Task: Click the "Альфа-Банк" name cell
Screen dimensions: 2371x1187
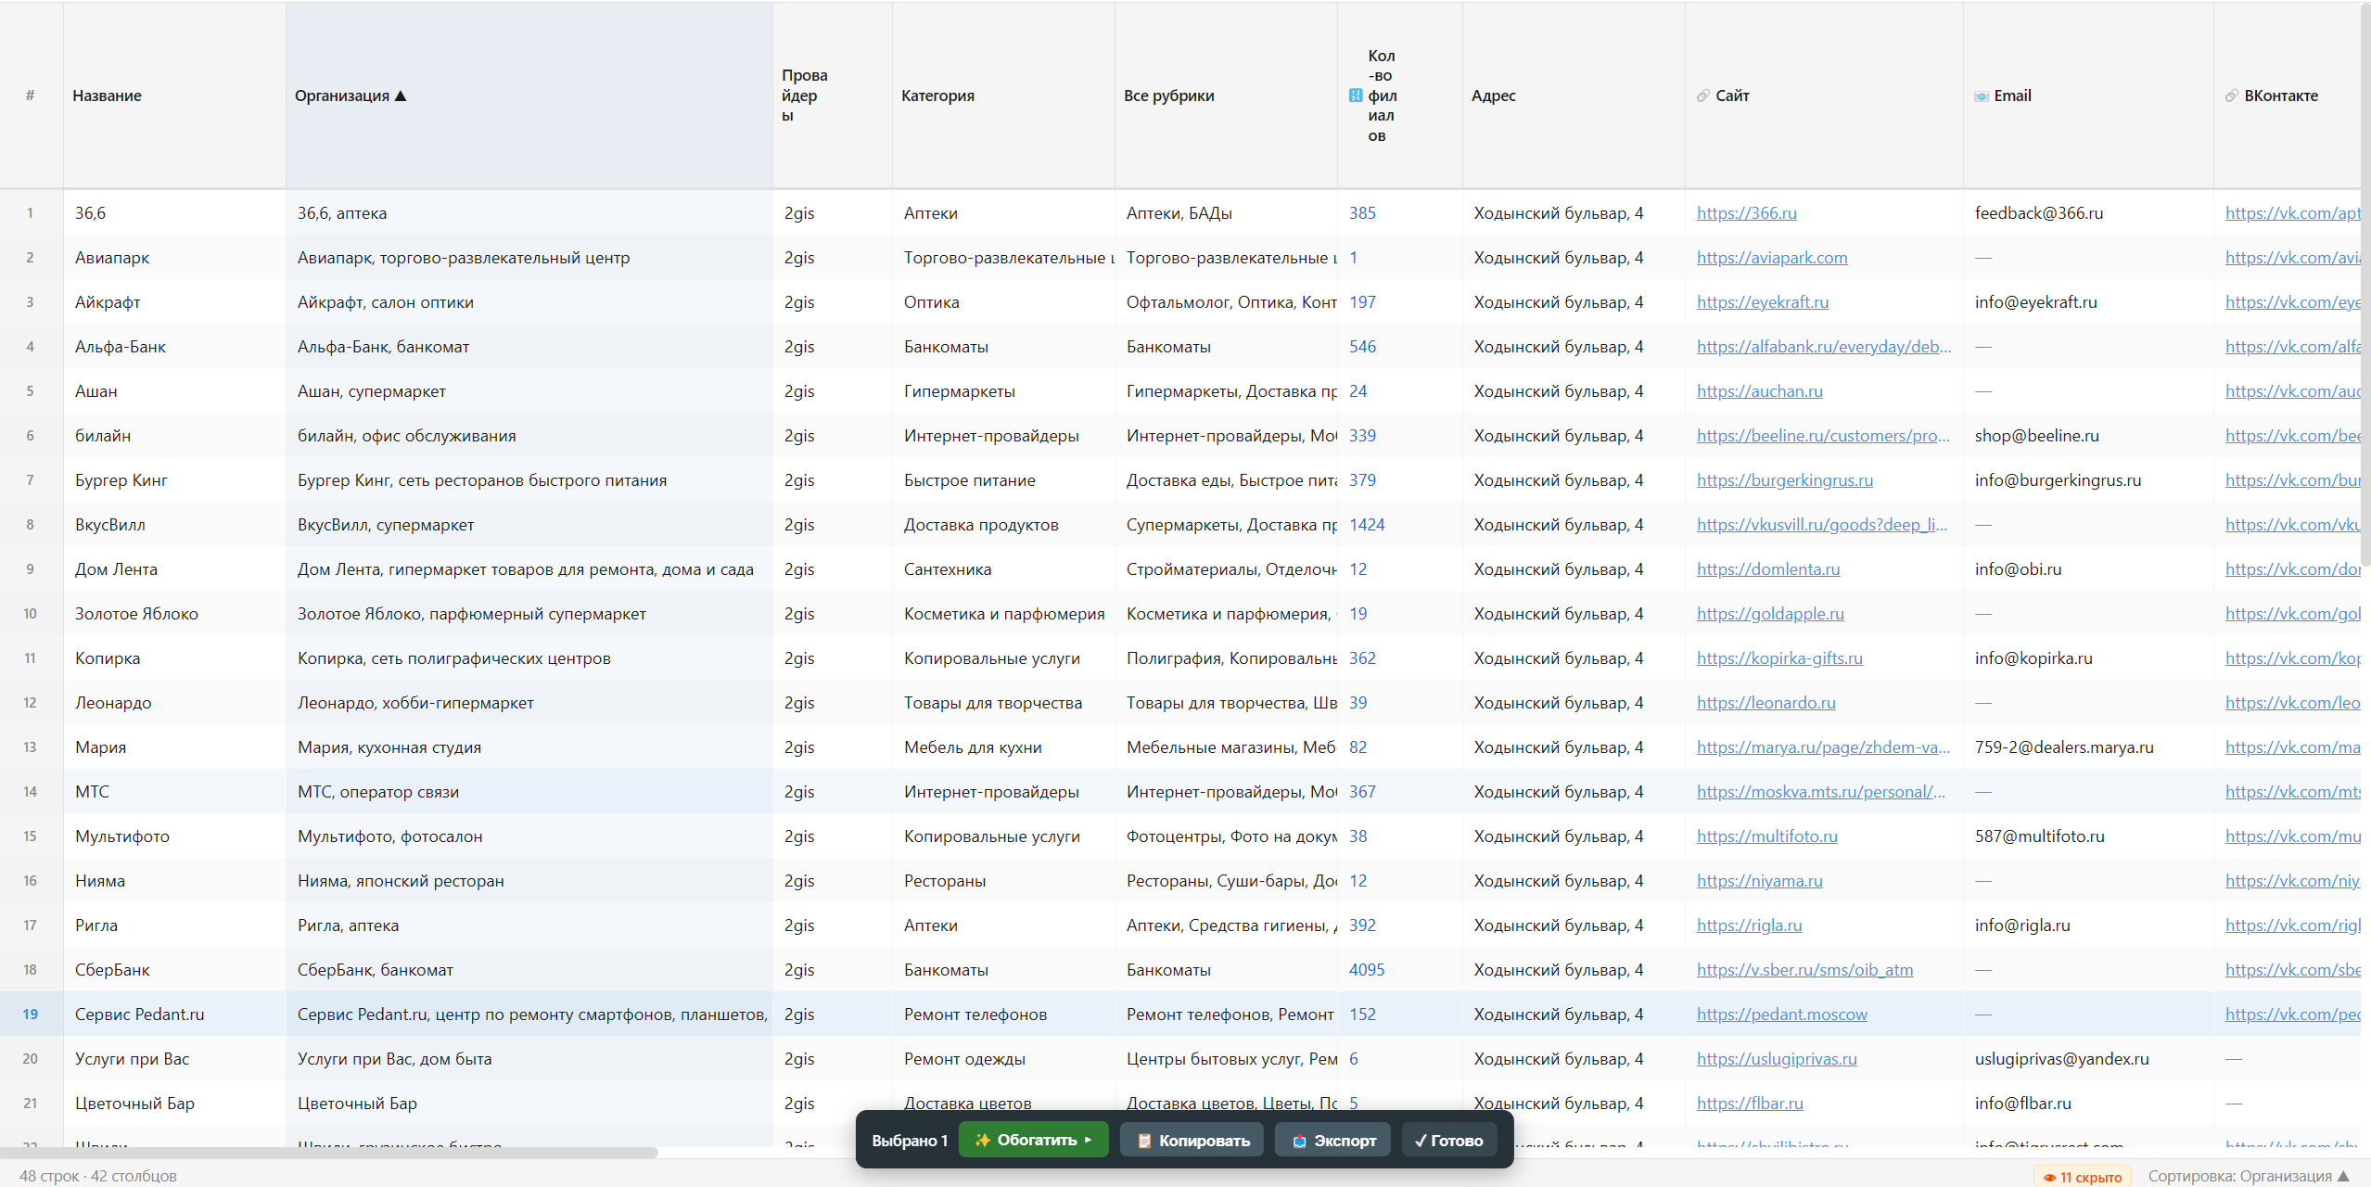Action: [174, 347]
